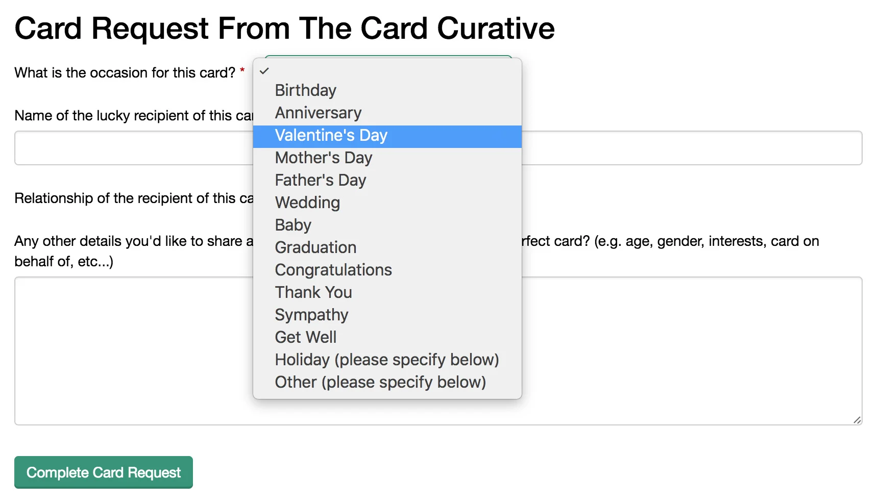The height and width of the screenshot is (504, 880).
Task: Select Get Well option
Action: (306, 337)
